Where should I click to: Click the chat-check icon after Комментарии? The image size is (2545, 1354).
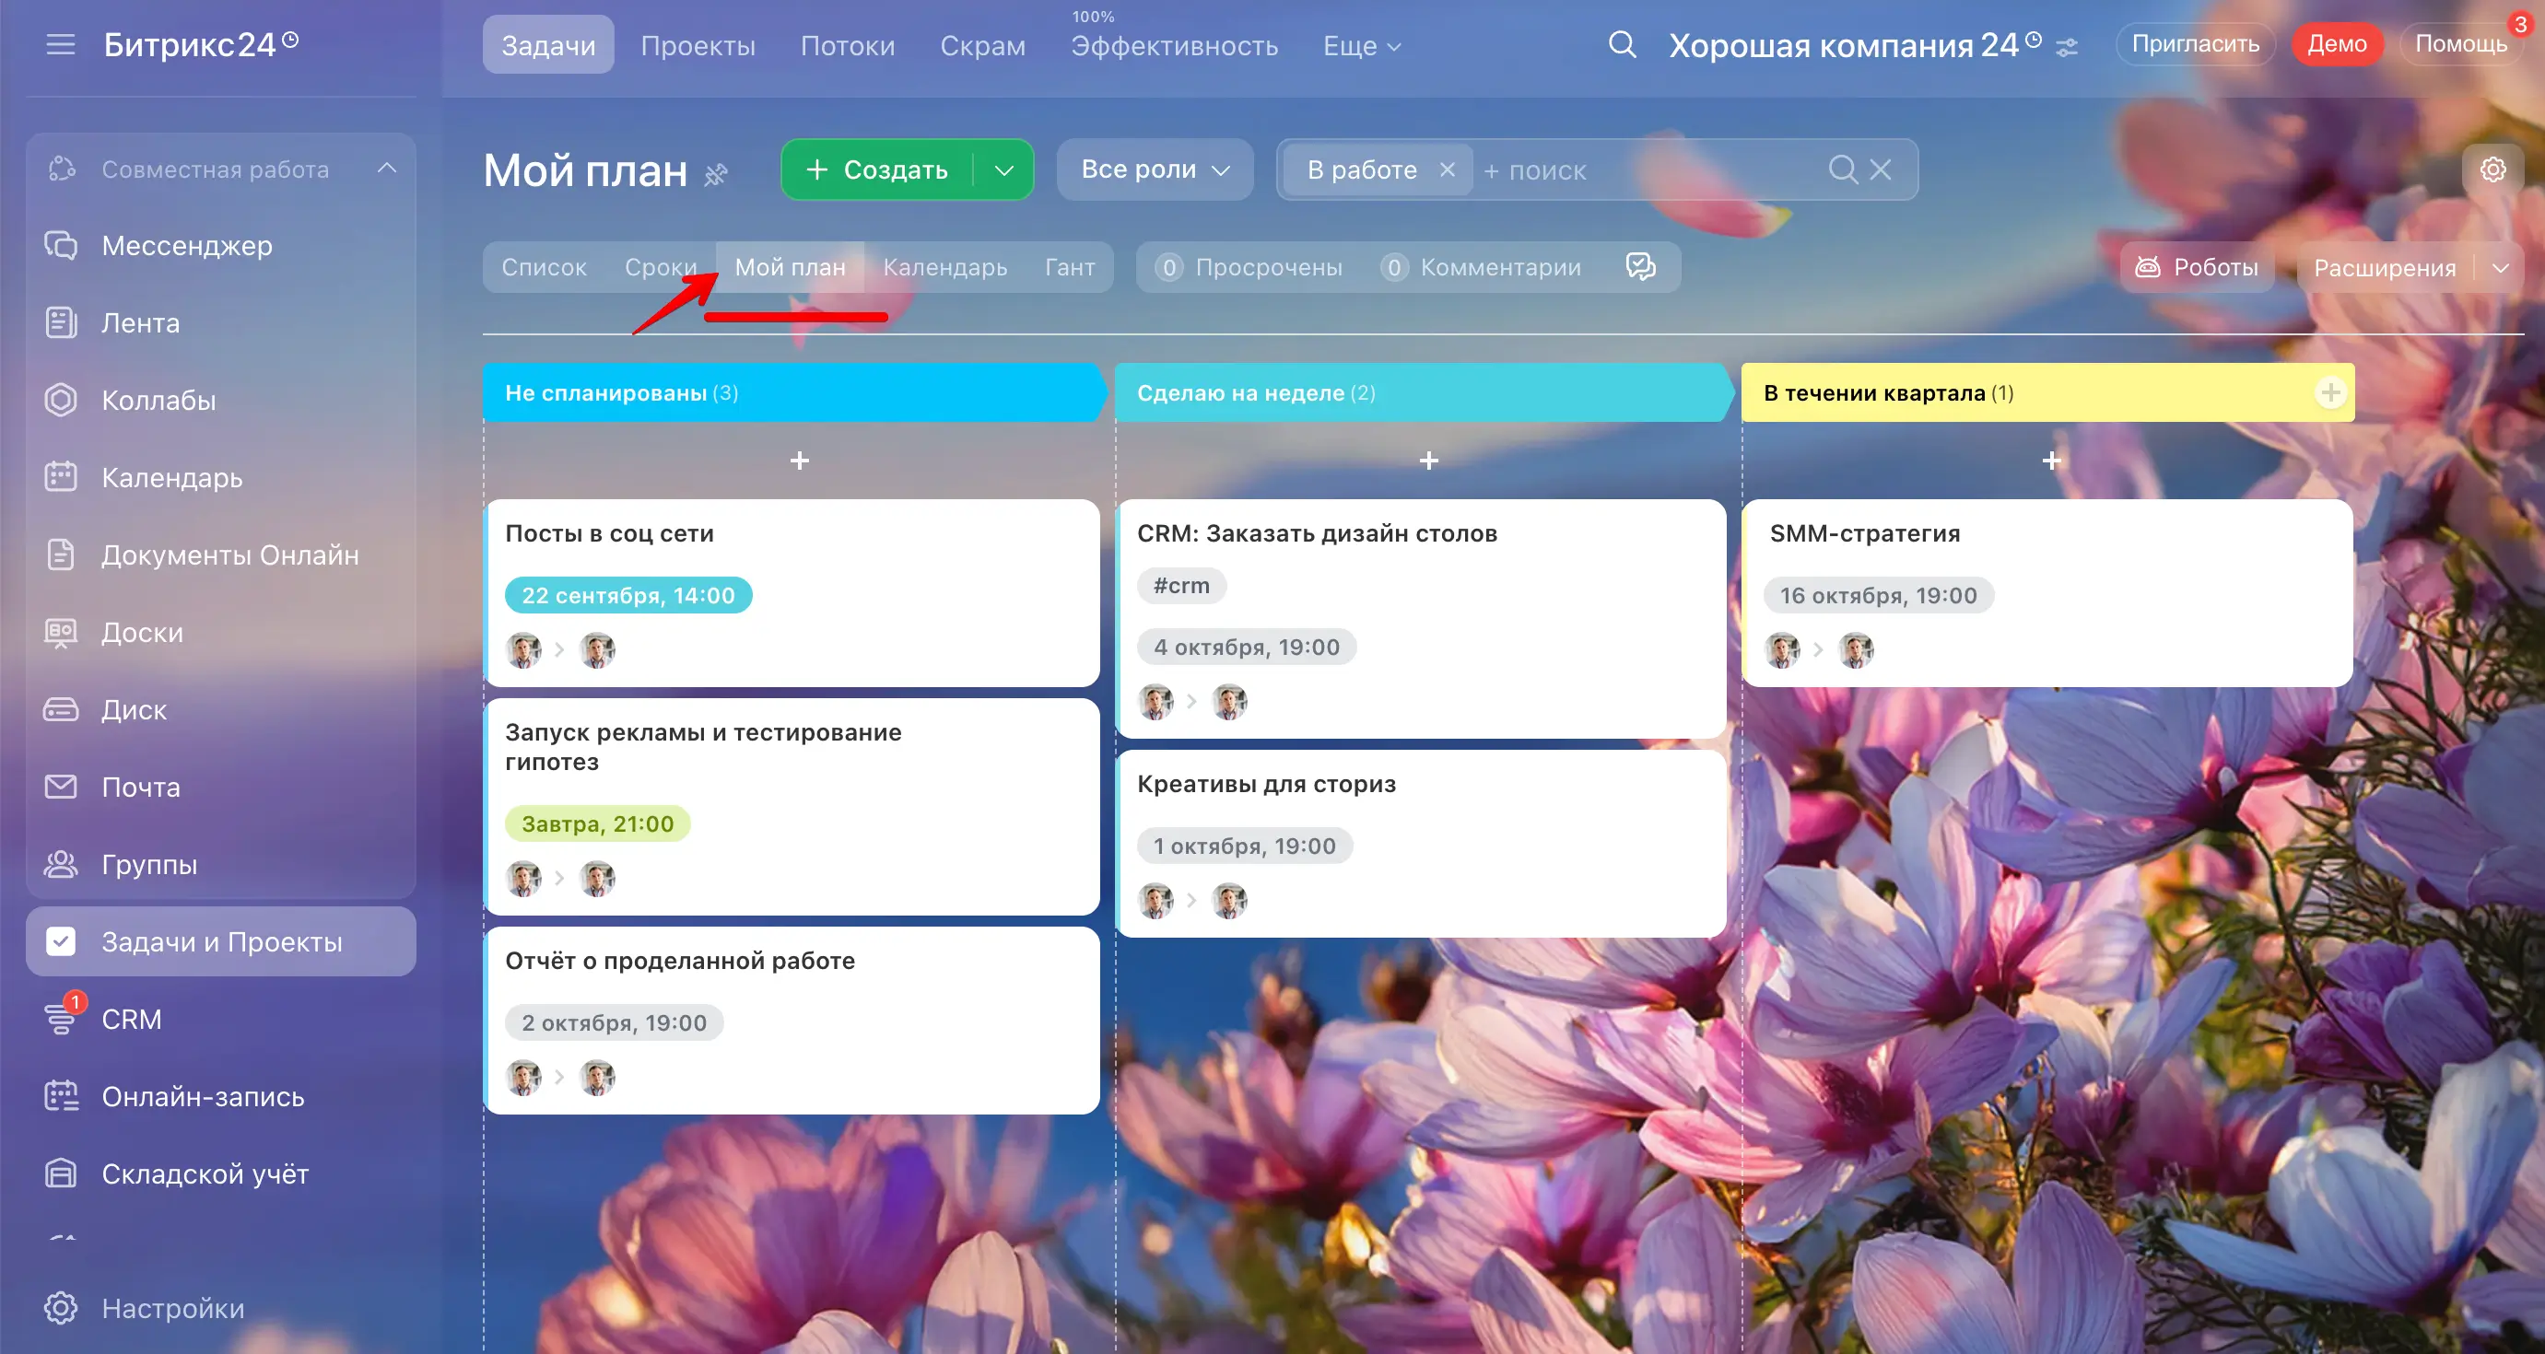1640,266
